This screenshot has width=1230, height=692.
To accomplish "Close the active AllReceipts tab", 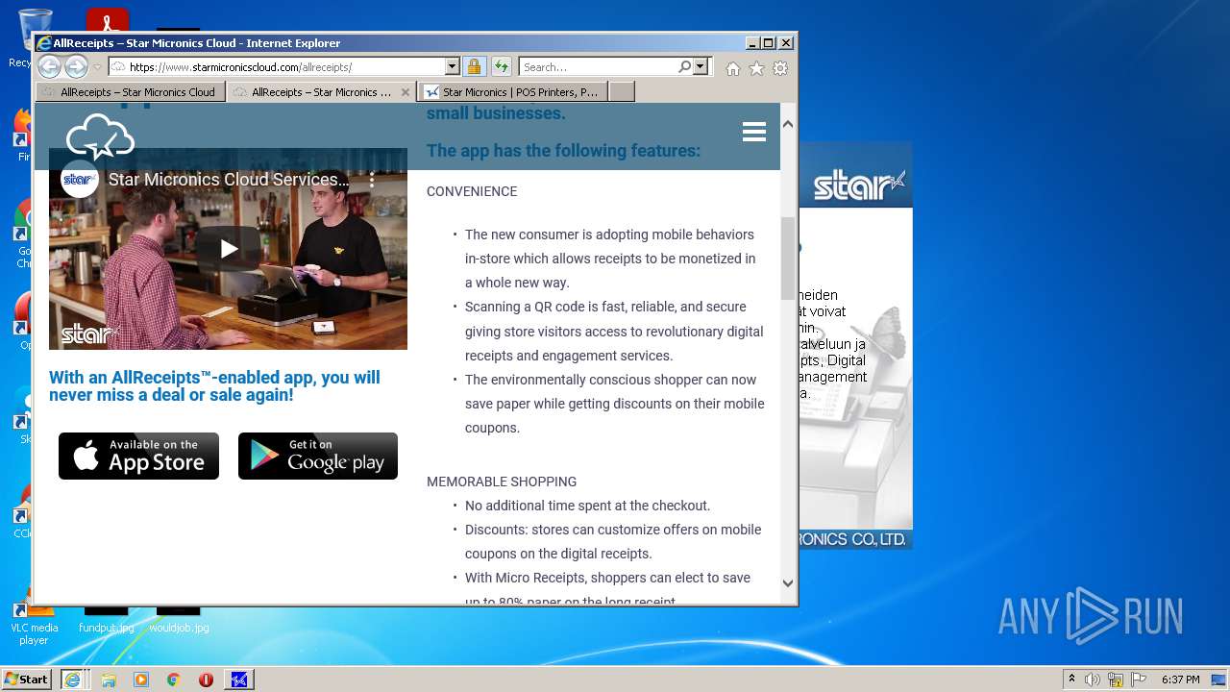I will 406,92.
